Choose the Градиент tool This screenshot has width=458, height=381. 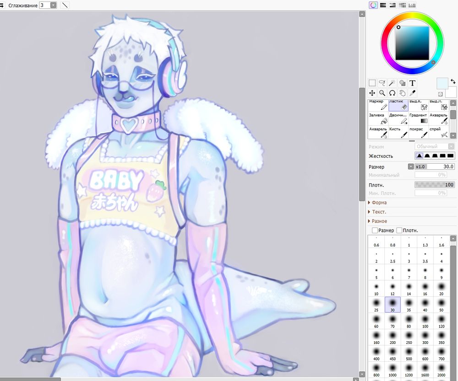point(419,118)
